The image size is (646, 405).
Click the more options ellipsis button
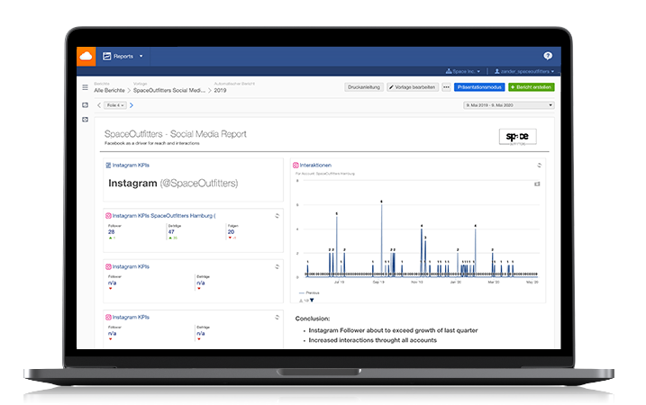(446, 87)
